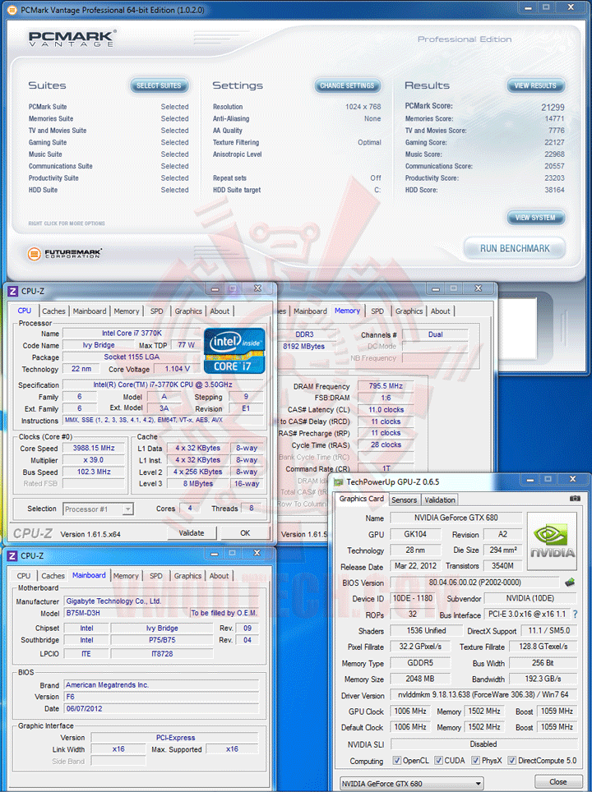Click the Select Suites button

159,86
